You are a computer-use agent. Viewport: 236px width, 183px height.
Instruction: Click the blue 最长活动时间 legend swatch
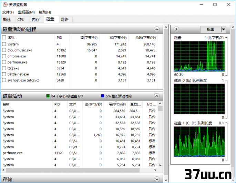pos(103,96)
